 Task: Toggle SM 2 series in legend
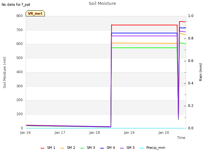point(68,148)
